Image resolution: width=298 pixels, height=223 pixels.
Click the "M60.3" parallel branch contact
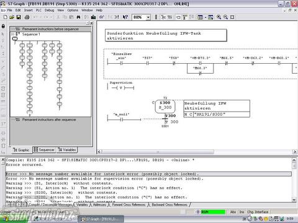tap(200, 73)
